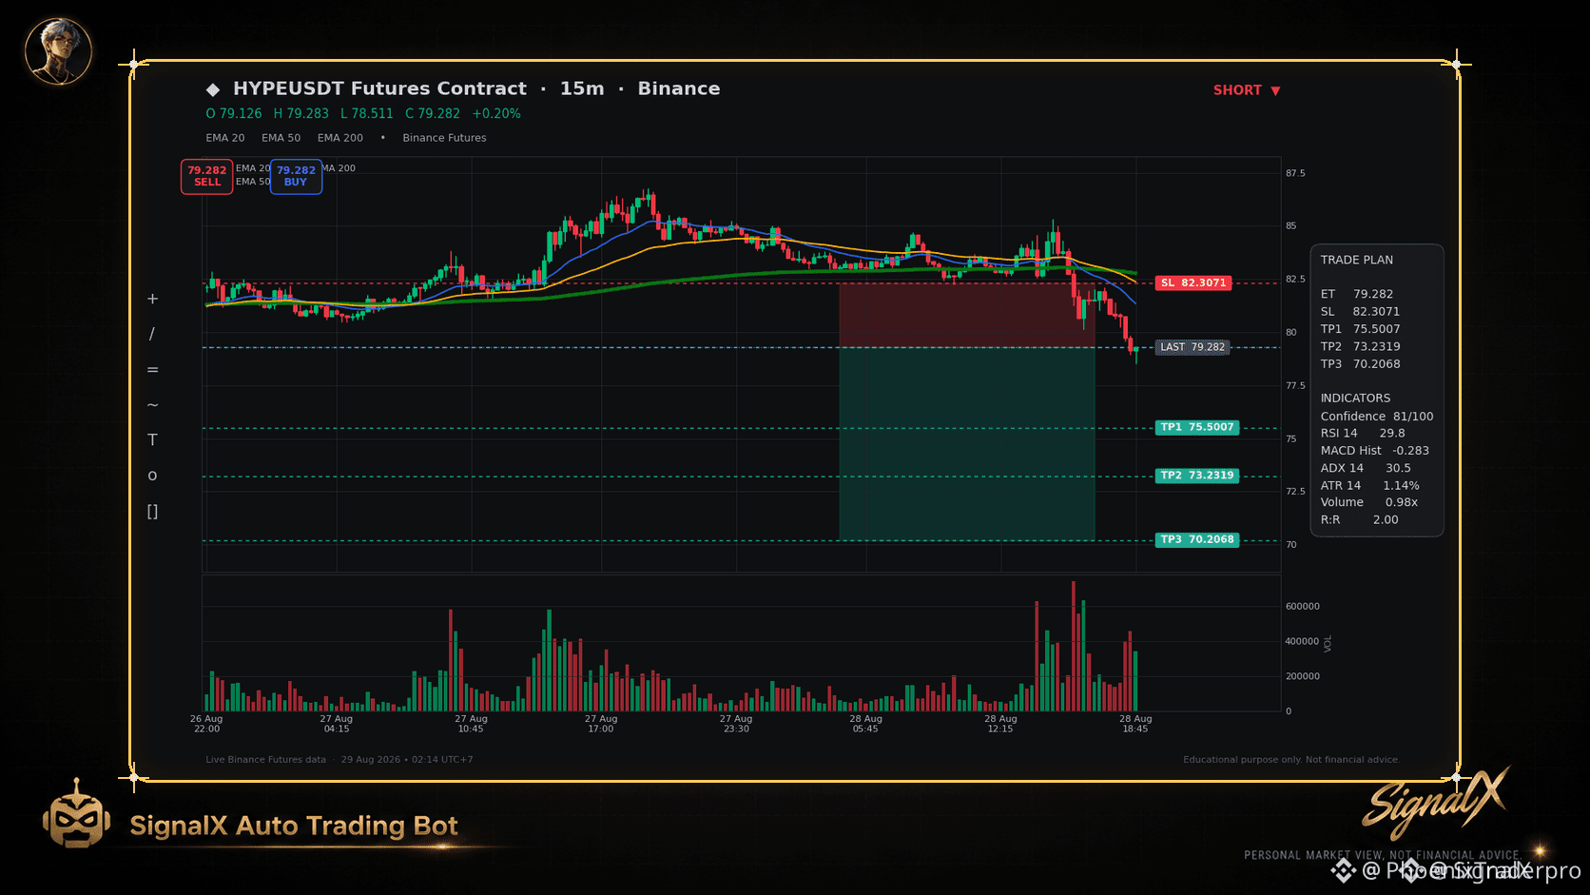1590x895 pixels.
Task: Click the EMA 50 legend label in header
Action: tap(281, 138)
